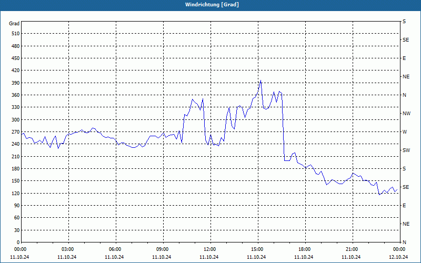Image resolution: width=421 pixels, height=263 pixels.
Task: Click the '0' y-axis origin label
Action: point(18,242)
